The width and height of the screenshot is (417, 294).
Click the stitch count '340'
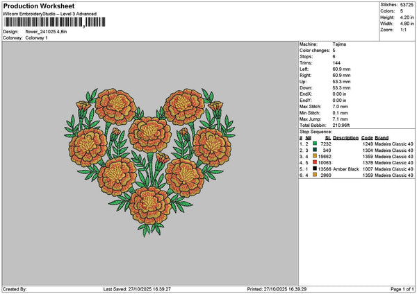[x=327, y=150]
